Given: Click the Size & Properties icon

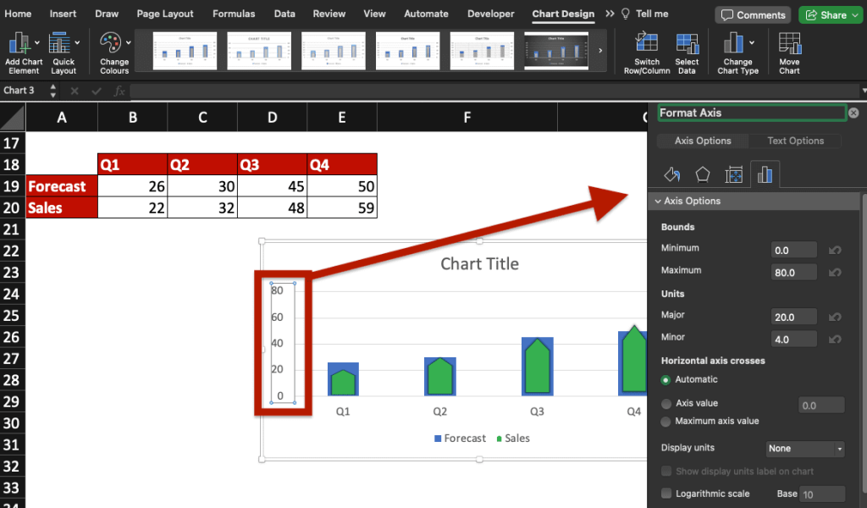Looking at the screenshot, I should (733, 174).
